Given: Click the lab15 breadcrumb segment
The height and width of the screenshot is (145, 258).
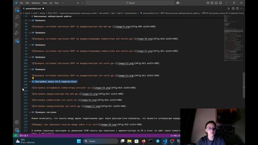Looking at the screenshot, I should (x=120, y=13).
